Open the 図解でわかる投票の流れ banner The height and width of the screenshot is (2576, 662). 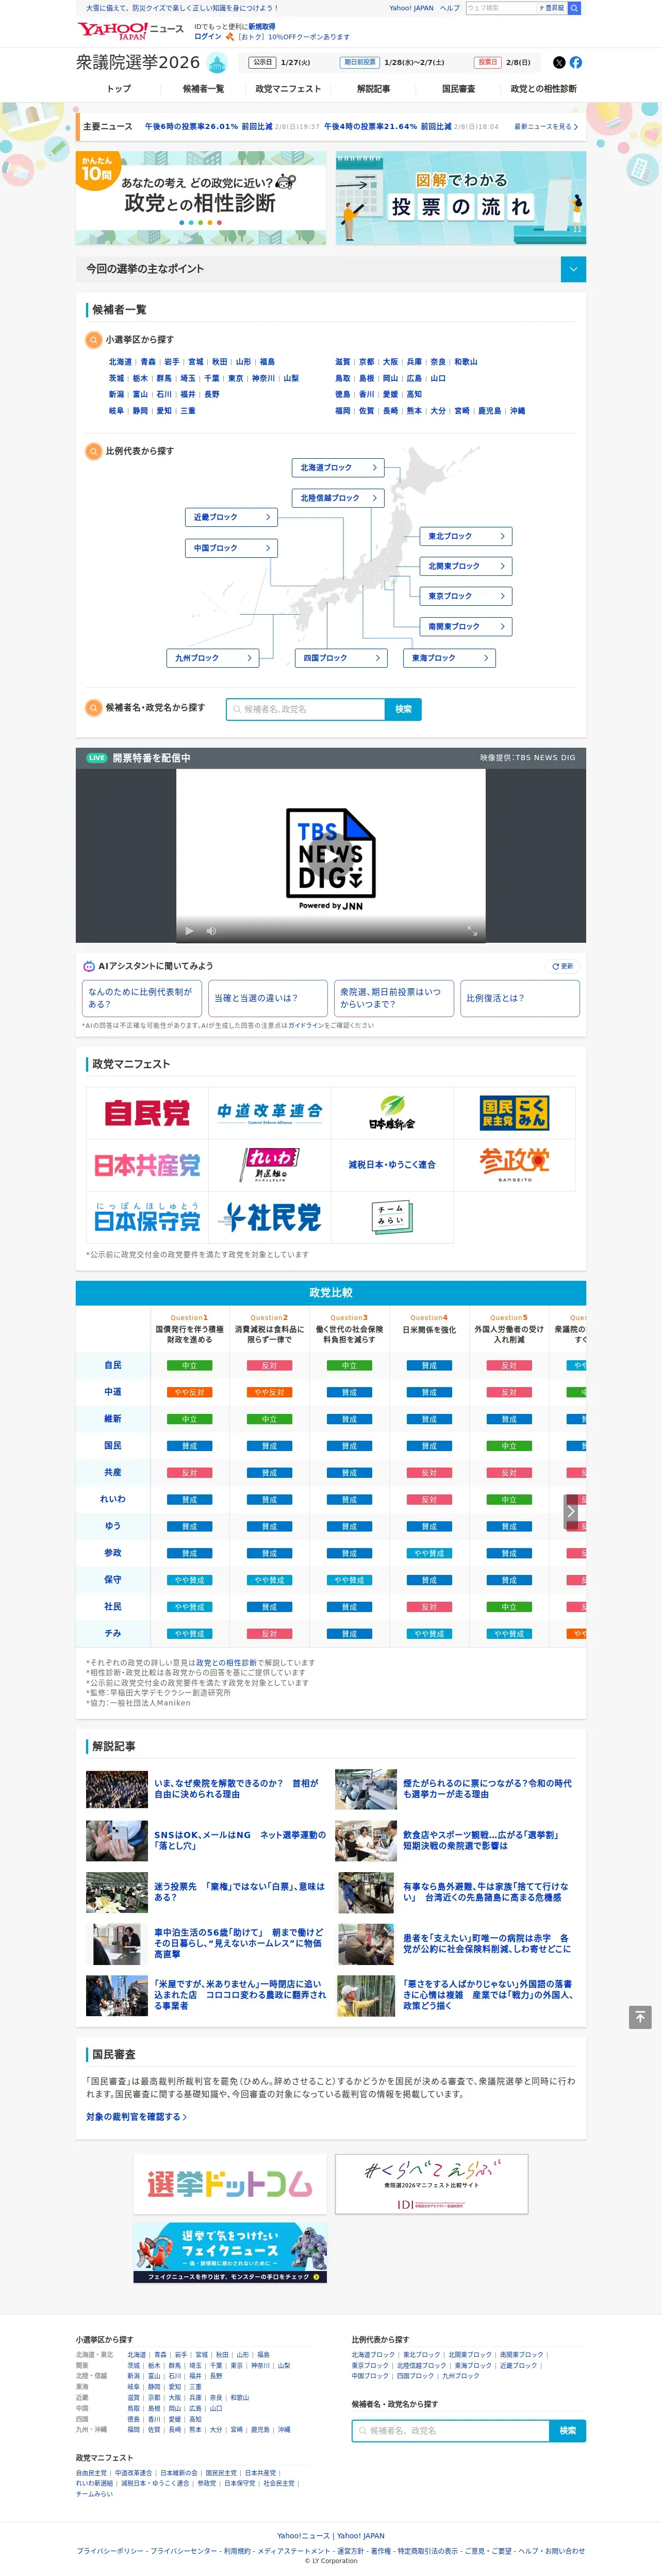[x=460, y=199]
